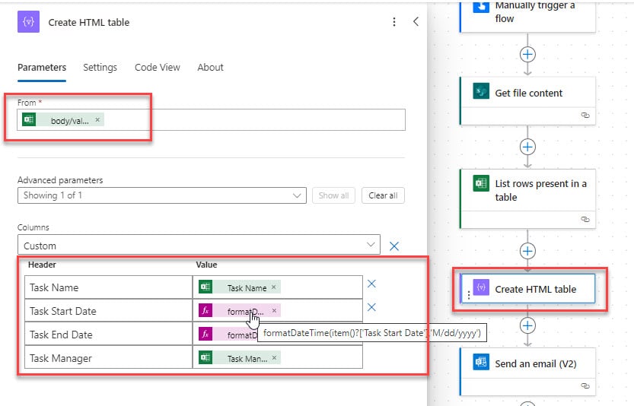The height and width of the screenshot is (406, 634).
Task: Click the SharePoint icon on Get file content
Action: pyautogui.click(x=481, y=91)
